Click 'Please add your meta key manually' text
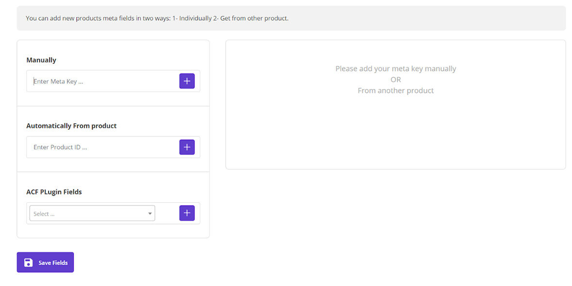Screen dimensions: 572x286 pos(395,69)
